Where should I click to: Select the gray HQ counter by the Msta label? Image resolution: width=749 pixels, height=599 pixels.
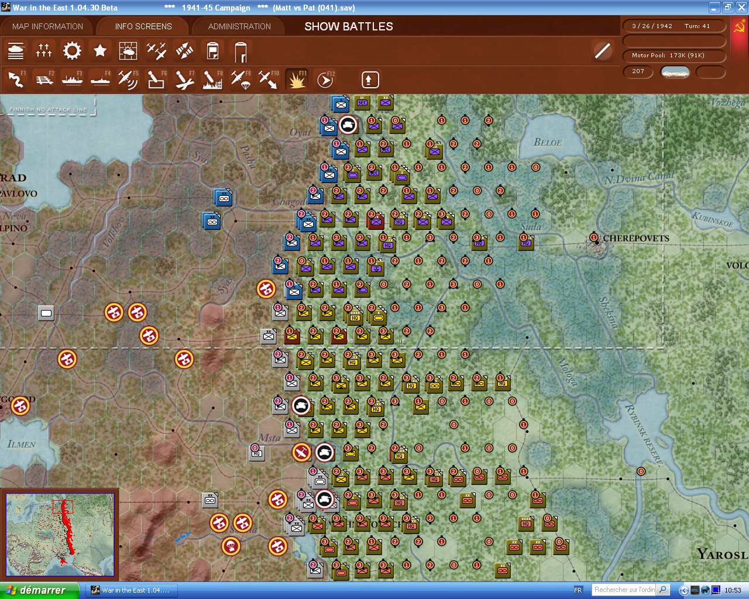[x=256, y=452]
